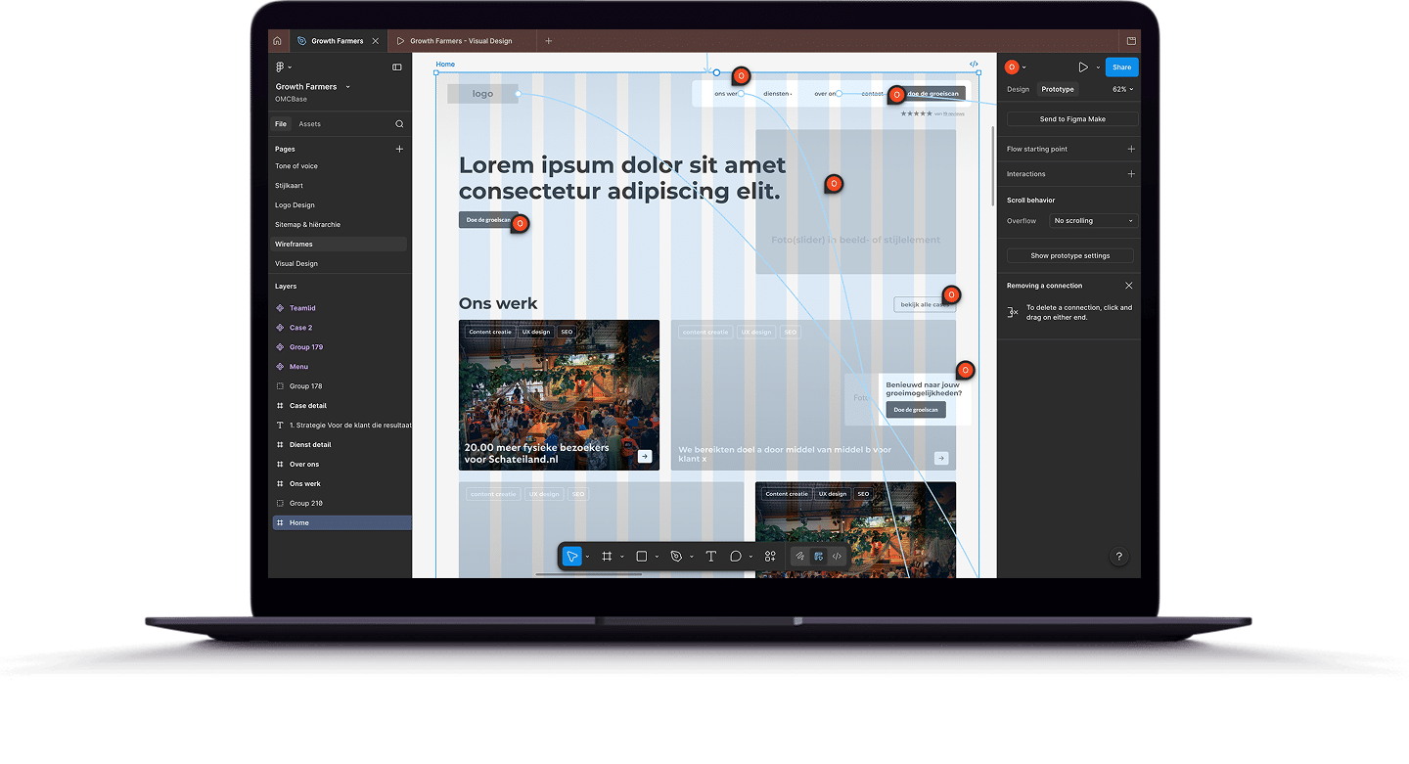Expand the Growth Farmers file name menu
This screenshot has width=1409, height=764.
[347, 87]
